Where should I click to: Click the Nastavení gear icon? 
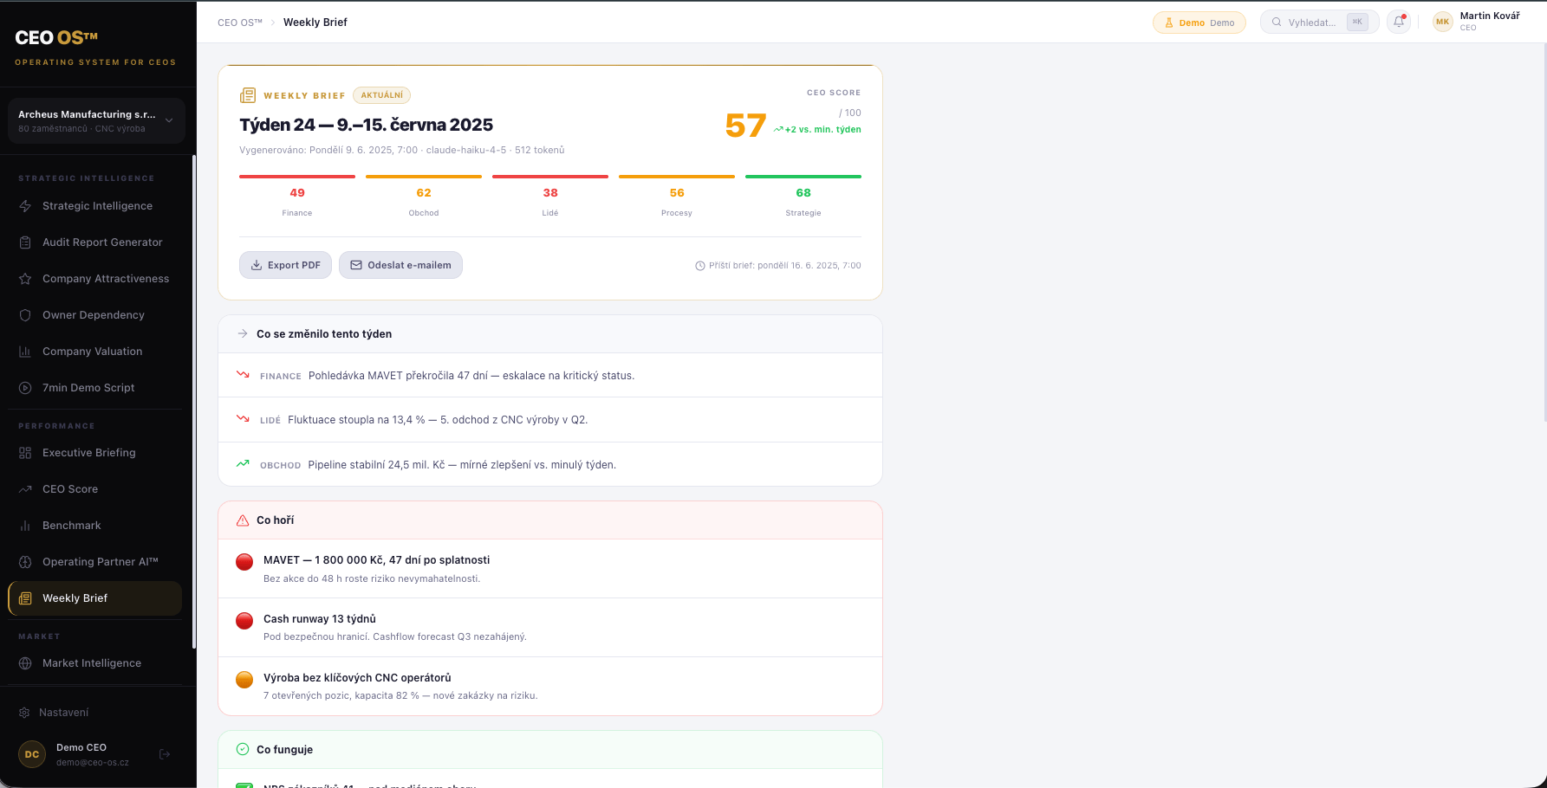[x=24, y=713]
